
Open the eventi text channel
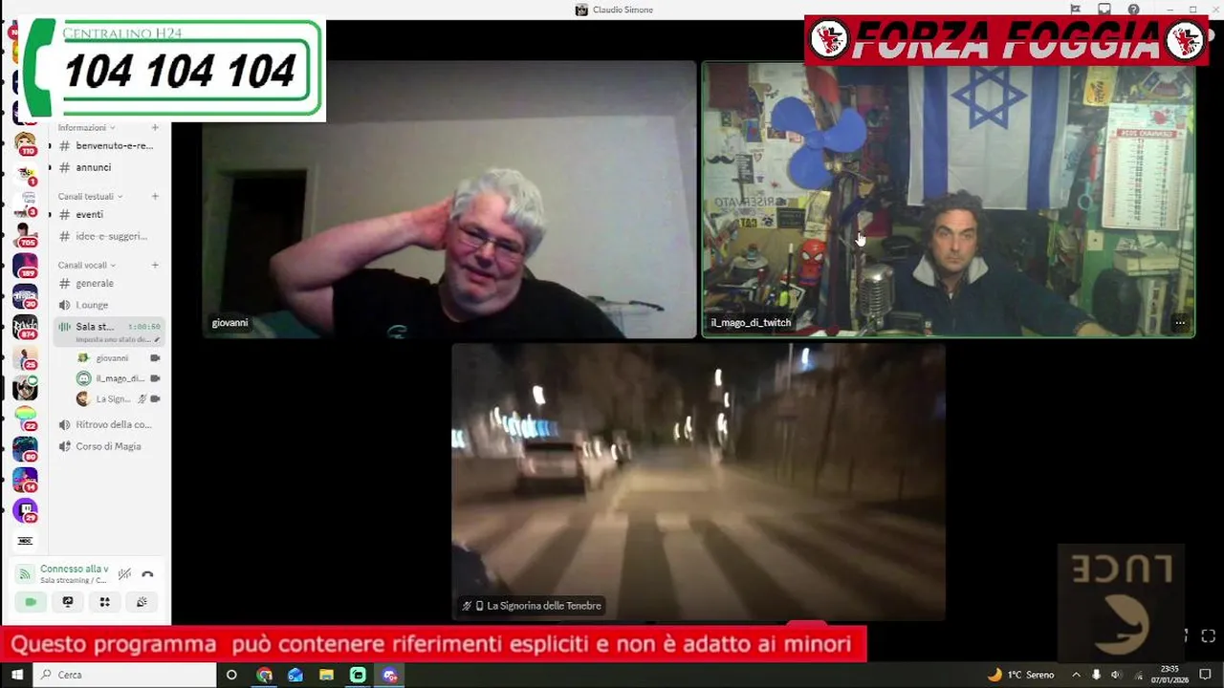tap(110, 214)
